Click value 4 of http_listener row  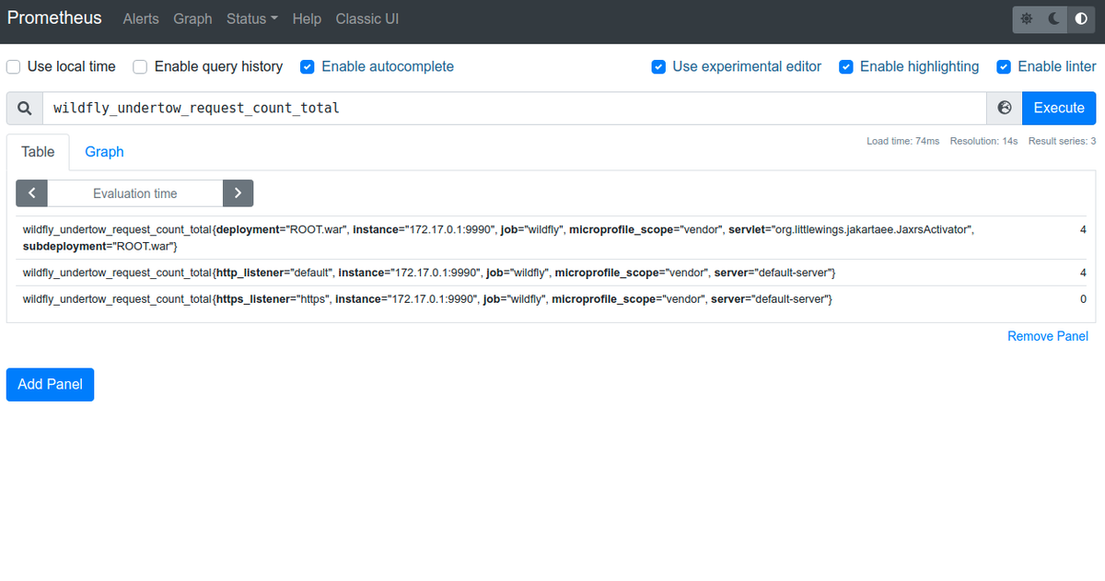pyautogui.click(x=1083, y=273)
